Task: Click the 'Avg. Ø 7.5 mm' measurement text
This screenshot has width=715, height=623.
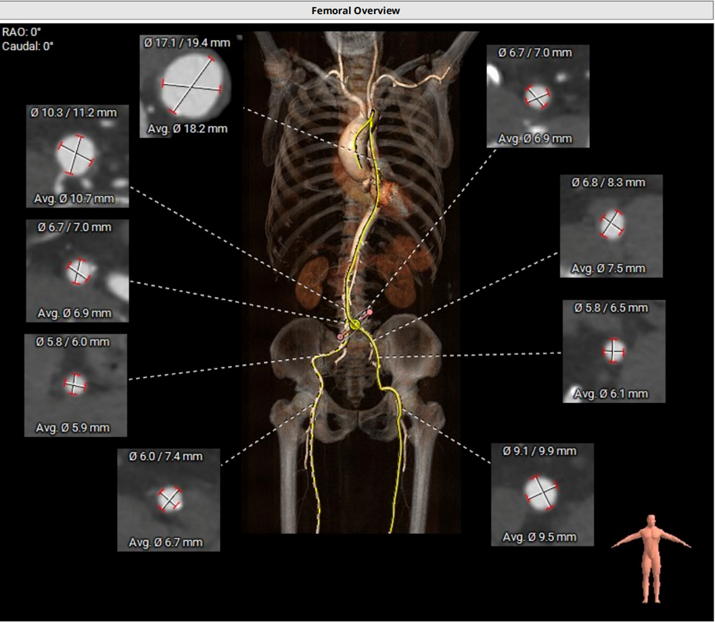Action: [608, 269]
